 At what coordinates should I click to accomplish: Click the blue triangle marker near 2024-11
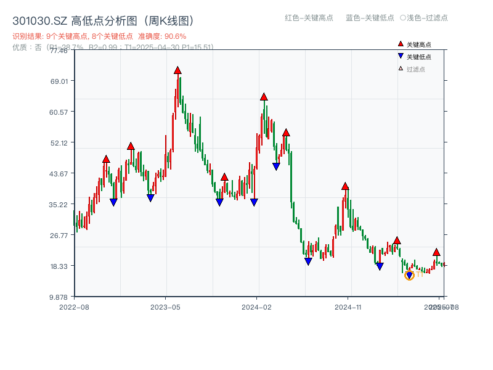[x=380, y=265]
